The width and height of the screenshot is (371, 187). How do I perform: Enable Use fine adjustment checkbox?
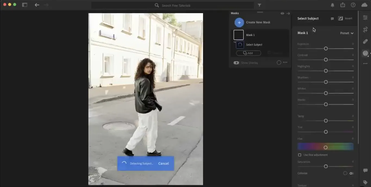click(300, 155)
